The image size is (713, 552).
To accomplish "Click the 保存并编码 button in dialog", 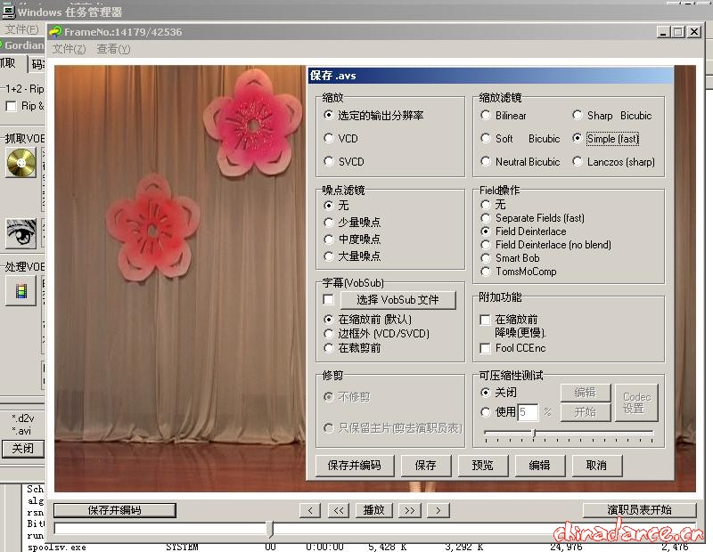I will coord(354,465).
